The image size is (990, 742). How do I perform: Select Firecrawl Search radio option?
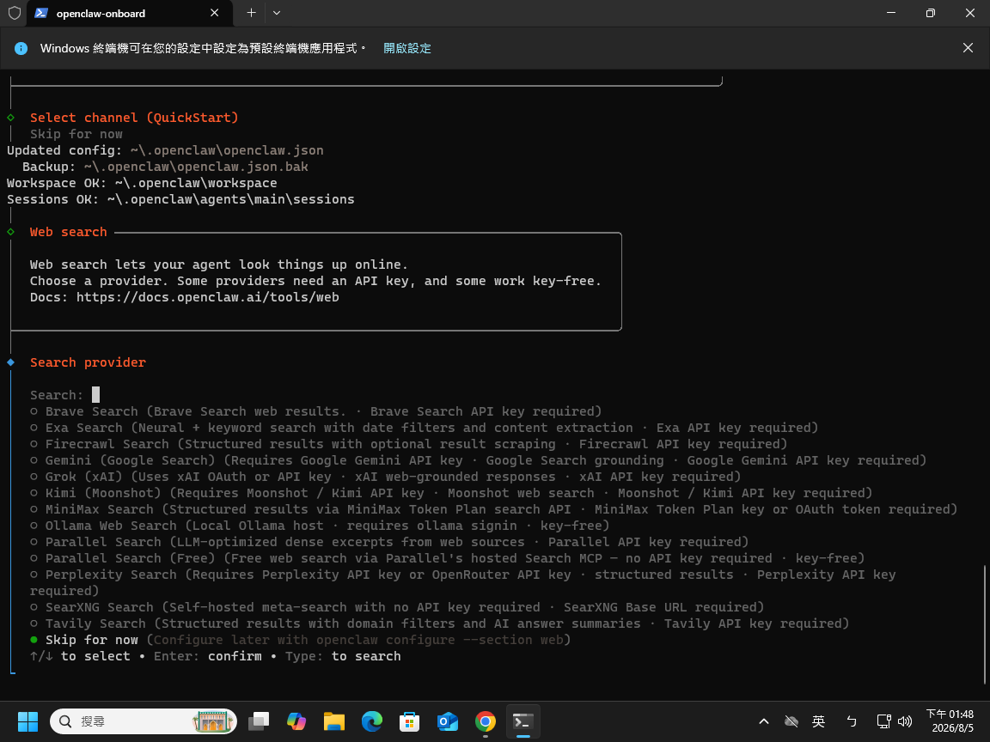(x=34, y=444)
